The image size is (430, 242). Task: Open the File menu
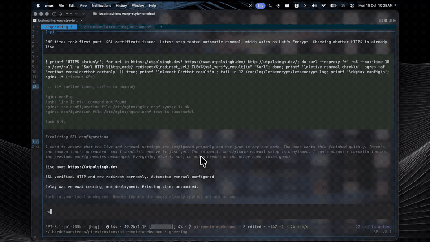61,5
